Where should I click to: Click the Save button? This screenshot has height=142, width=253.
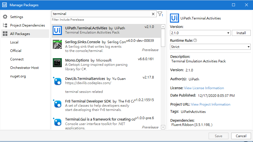[219, 136]
